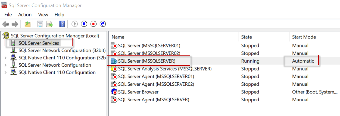Select SQL Server Services in the tree
This screenshot has height=116, width=340.
(39, 43)
